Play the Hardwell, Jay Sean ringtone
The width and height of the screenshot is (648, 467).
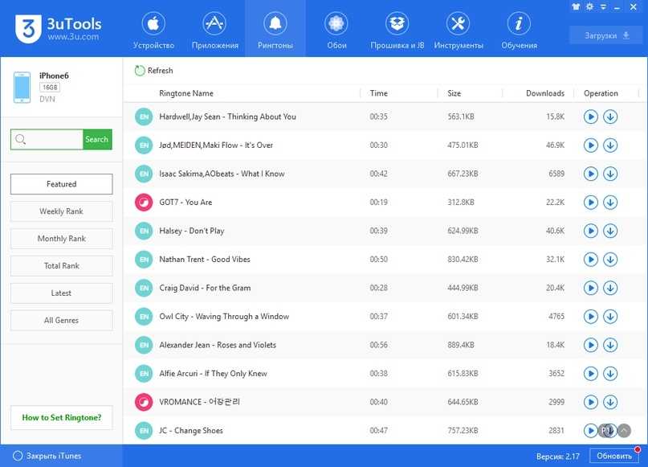pyautogui.click(x=591, y=117)
